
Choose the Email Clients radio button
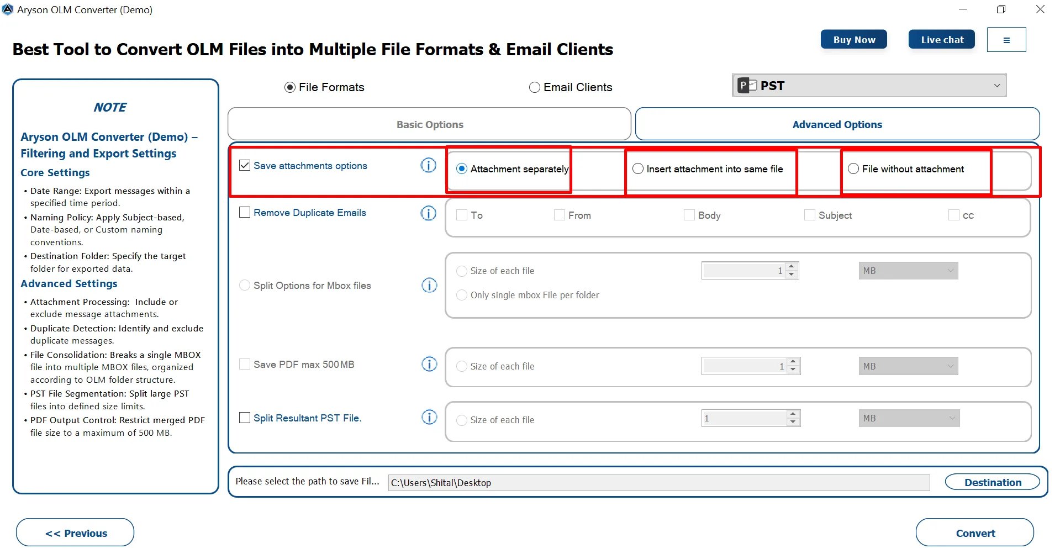click(x=534, y=87)
